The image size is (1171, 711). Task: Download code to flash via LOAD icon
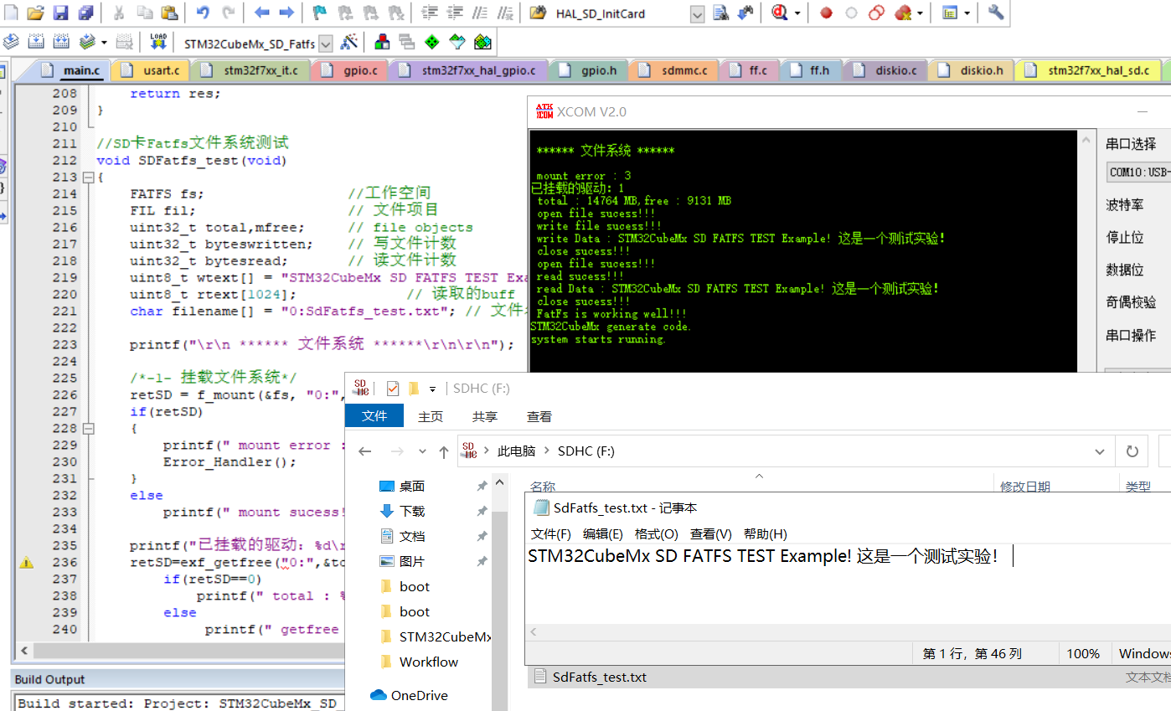157,42
